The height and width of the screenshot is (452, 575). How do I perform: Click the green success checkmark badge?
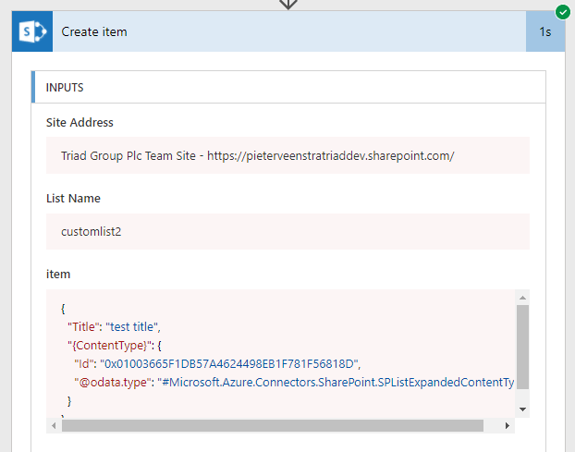click(563, 12)
